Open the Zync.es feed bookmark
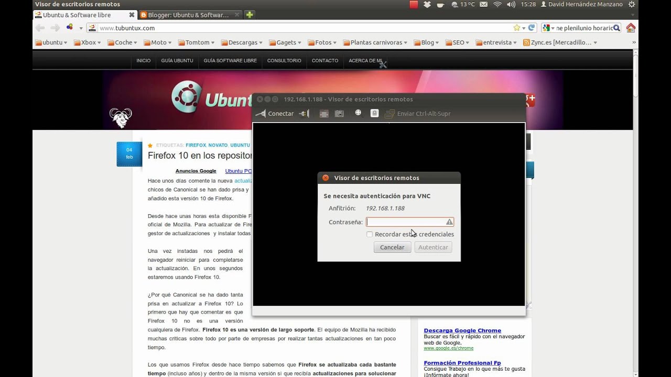 pyautogui.click(x=560, y=42)
